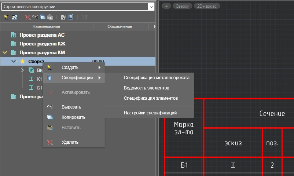Click the paste clipboard toolbar icon

click(50, 17)
